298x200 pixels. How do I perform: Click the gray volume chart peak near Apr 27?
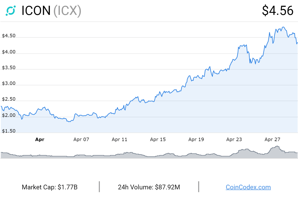tap(277, 147)
